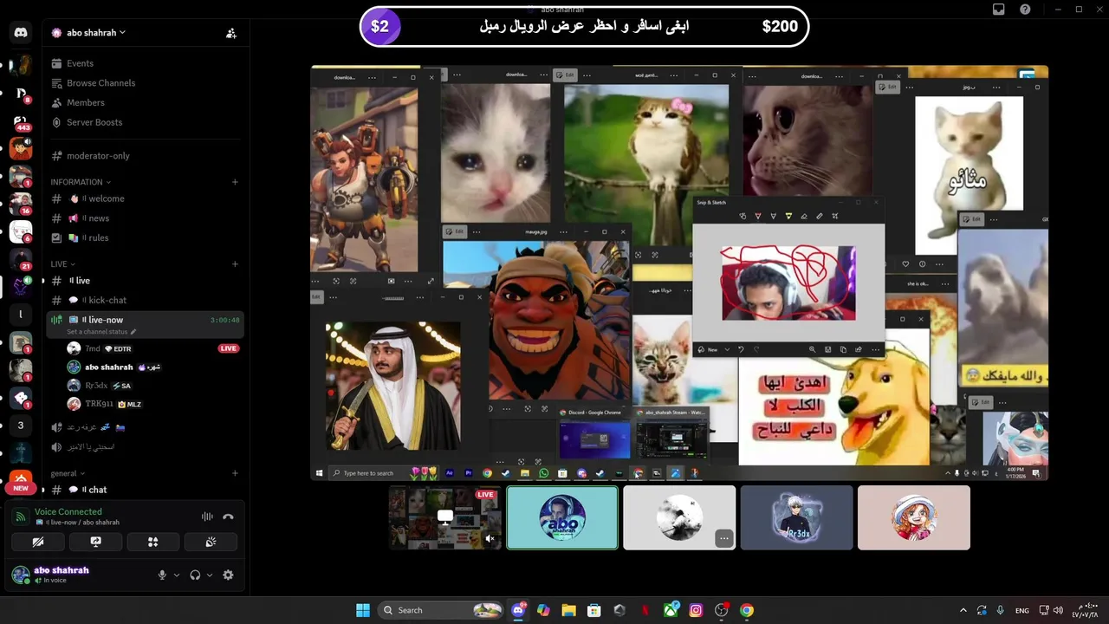Open User Settings gear
Viewport: 1109px width, 624px height.
pyautogui.click(x=228, y=575)
